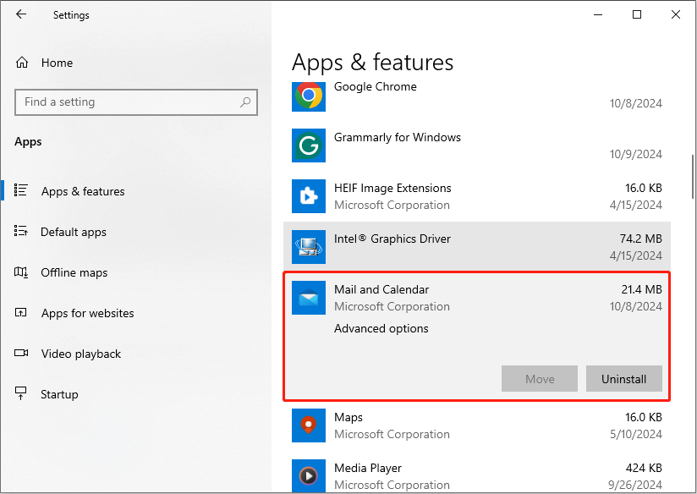697x494 pixels.
Task: Minimize the Settings window
Action: (598, 14)
